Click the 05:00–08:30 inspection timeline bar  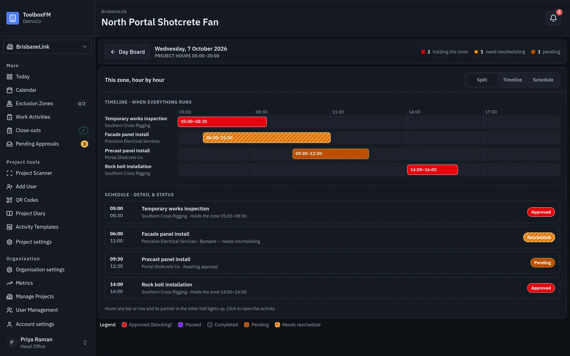(x=222, y=122)
